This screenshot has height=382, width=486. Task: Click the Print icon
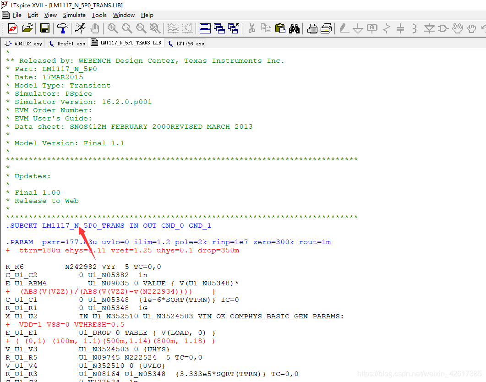point(326,28)
